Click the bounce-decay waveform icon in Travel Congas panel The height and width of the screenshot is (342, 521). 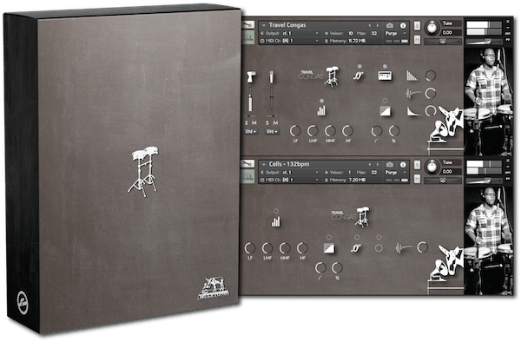click(413, 93)
